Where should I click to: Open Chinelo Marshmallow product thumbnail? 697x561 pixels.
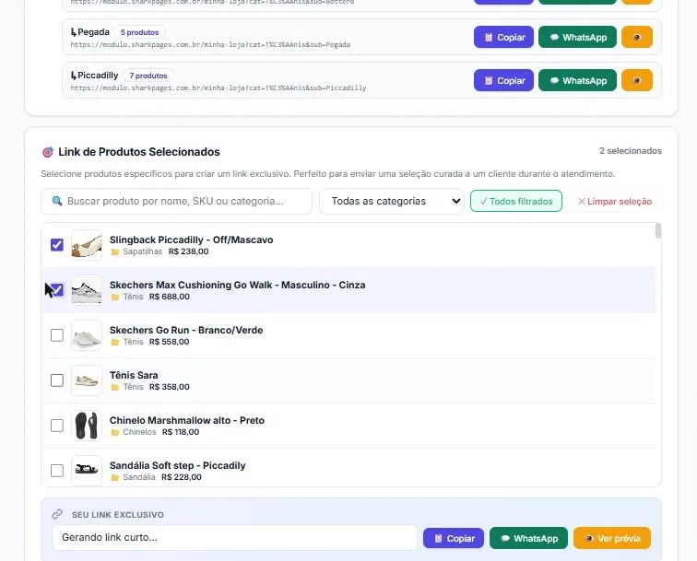point(87,426)
